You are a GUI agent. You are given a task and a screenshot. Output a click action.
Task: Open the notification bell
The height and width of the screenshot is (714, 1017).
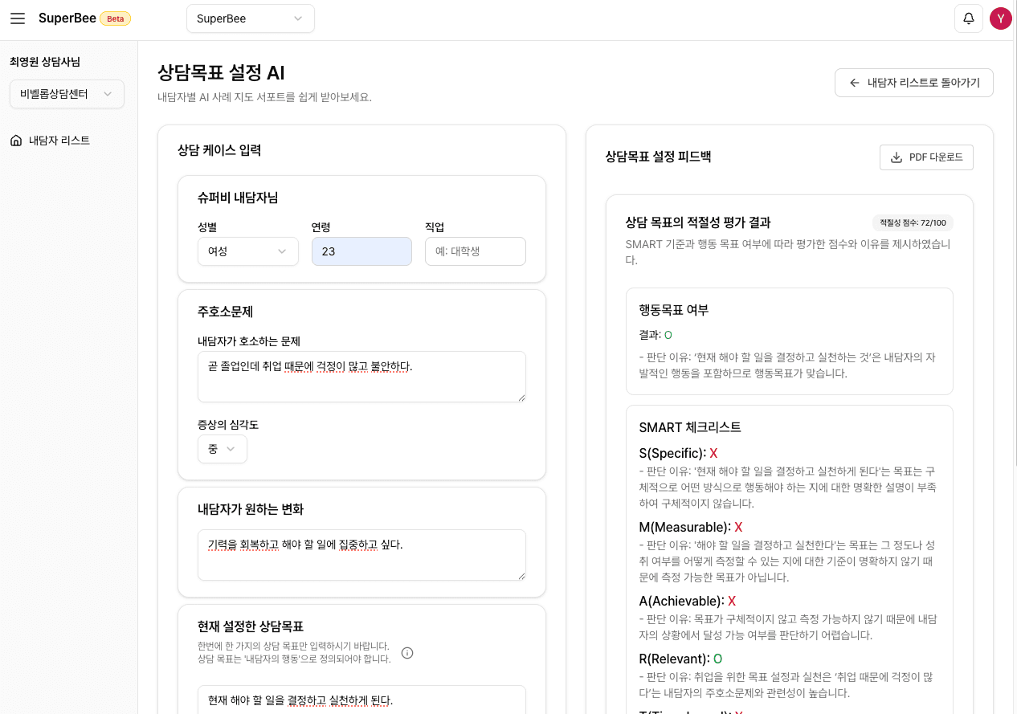(x=969, y=18)
